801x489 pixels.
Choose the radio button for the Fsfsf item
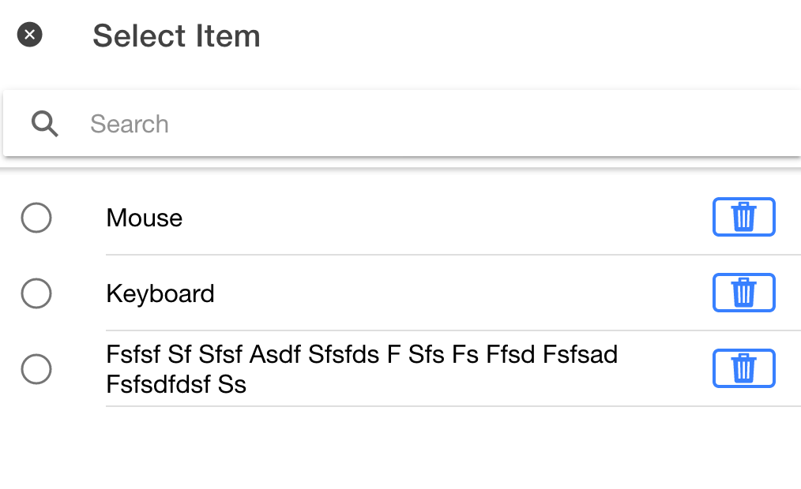[x=36, y=369]
